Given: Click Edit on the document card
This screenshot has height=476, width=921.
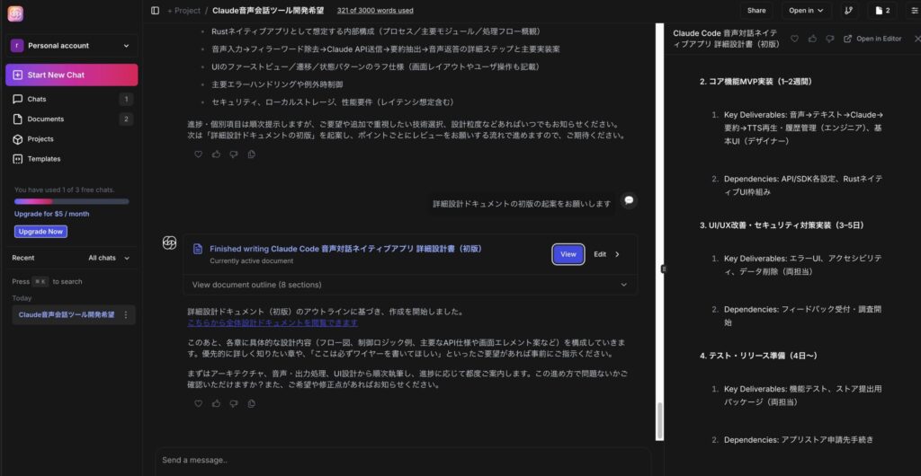Looking at the screenshot, I should pyautogui.click(x=600, y=254).
